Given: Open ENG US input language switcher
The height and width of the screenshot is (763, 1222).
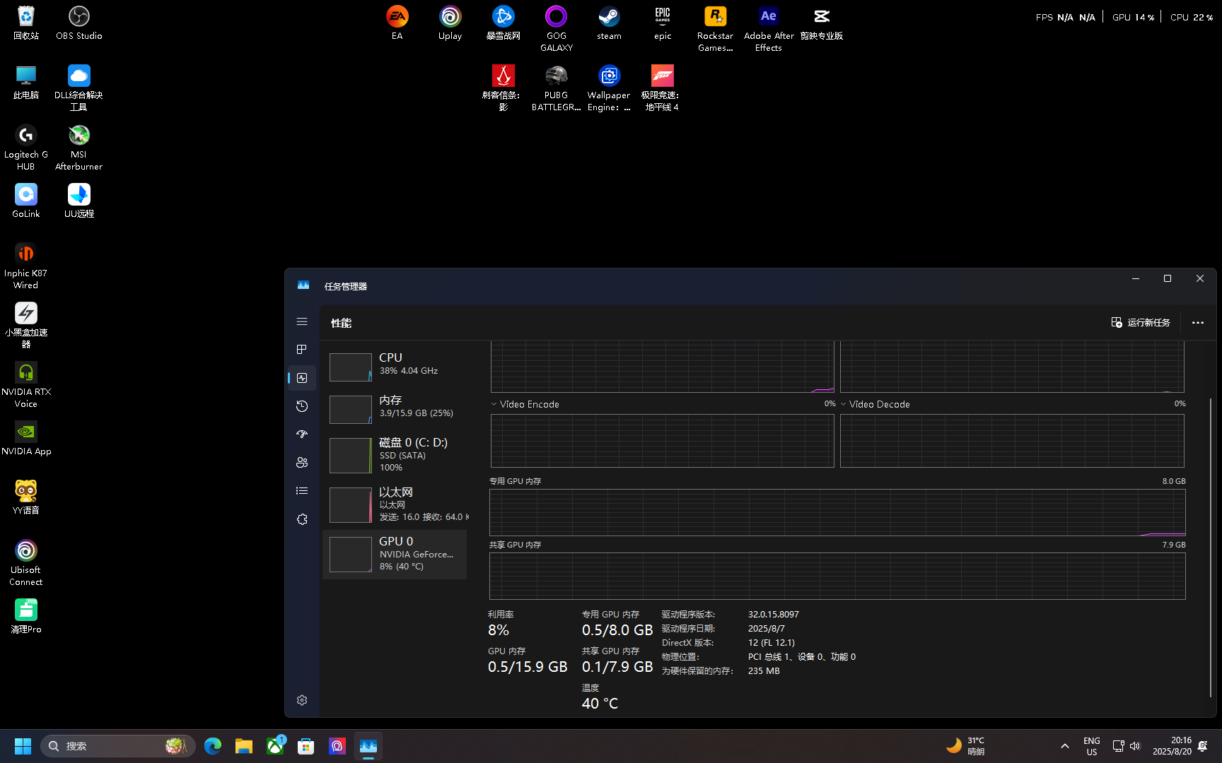Looking at the screenshot, I should point(1092,746).
